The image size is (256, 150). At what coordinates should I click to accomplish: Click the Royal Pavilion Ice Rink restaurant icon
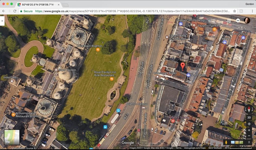pos(111,79)
